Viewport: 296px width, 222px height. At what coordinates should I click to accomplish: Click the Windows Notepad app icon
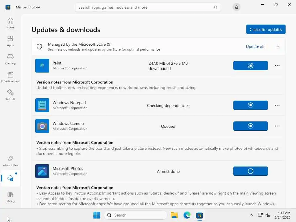coord(42,105)
